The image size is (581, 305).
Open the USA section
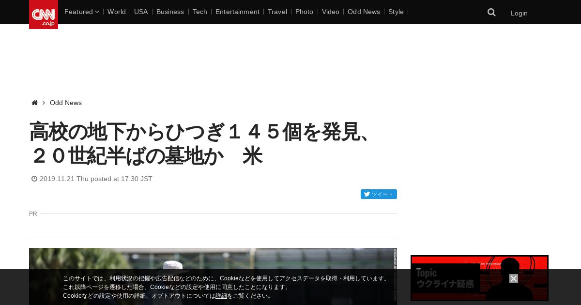[141, 12]
